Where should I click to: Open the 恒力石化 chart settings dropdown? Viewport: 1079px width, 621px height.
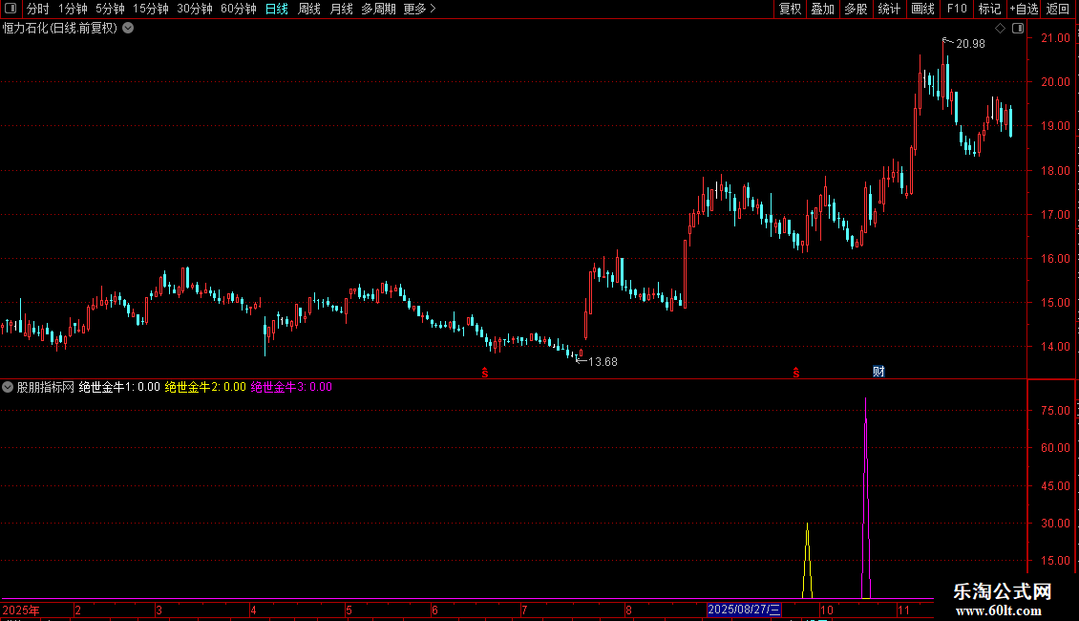coord(128,29)
